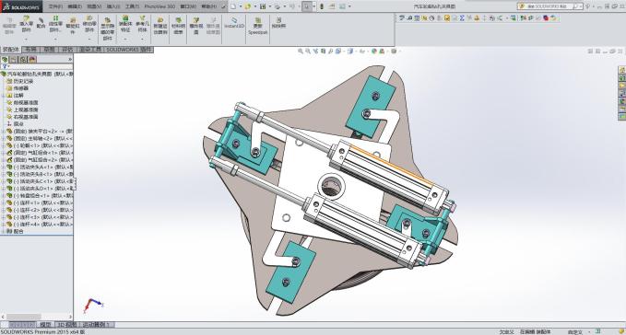The image size is (626, 335).
Task: Click the Print icon
Action: point(278,6)
